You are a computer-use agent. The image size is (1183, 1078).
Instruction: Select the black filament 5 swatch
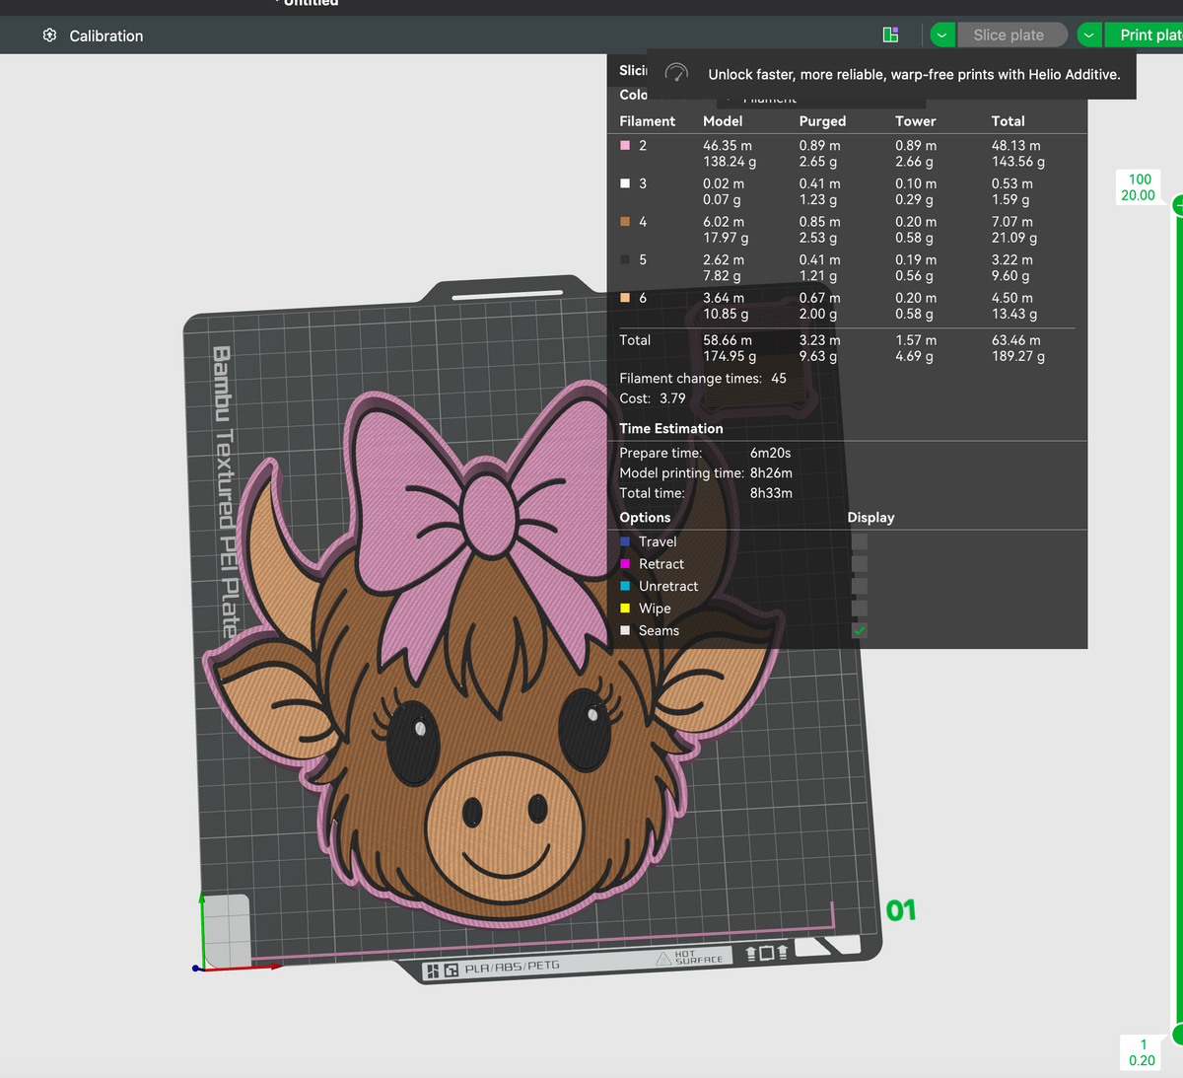pos(625,259)
